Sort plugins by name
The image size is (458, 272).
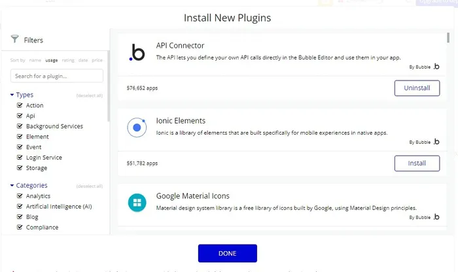pyautogui.click(x=35, y=60)
